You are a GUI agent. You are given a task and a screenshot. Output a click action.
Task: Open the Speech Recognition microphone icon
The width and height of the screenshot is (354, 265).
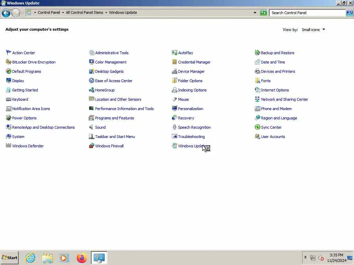pos(175,127)
